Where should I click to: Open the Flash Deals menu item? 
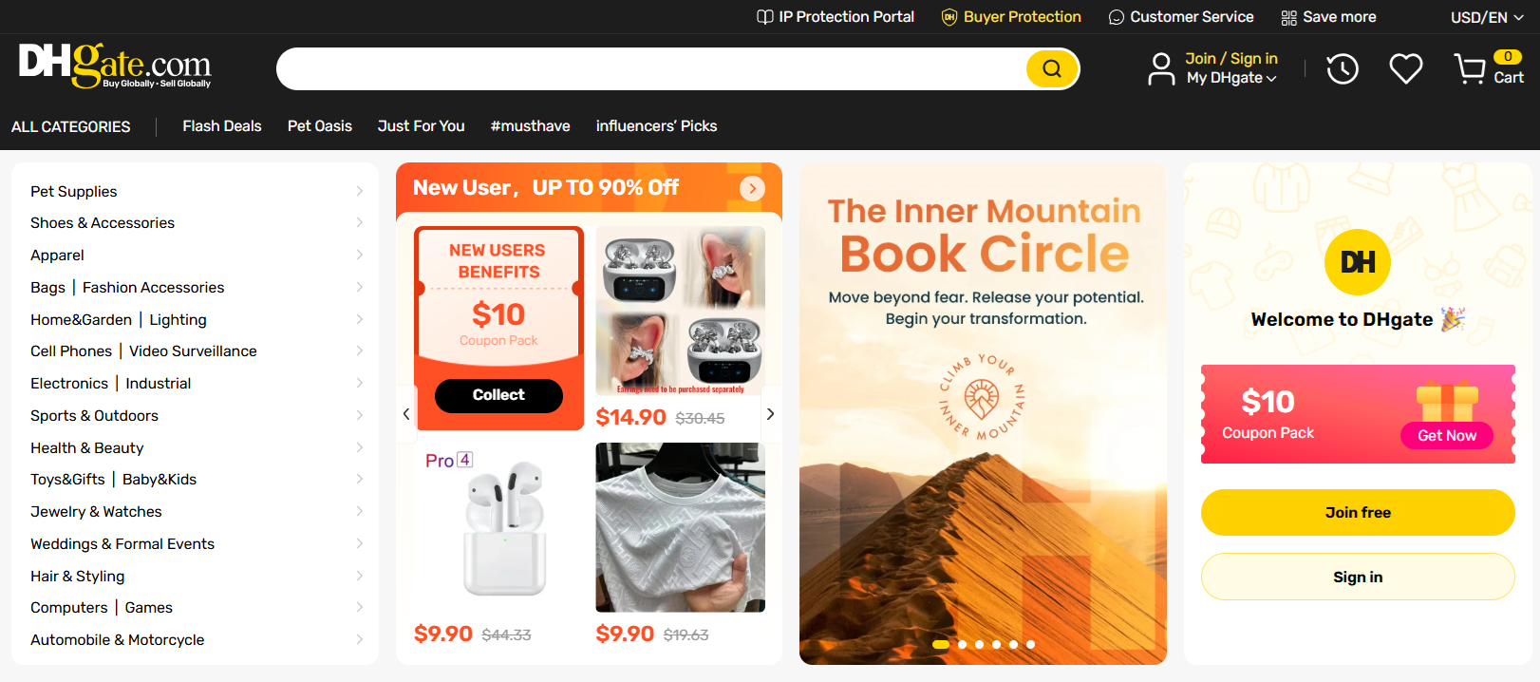(222, 126)
